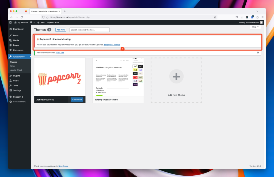Go back with the browser back arrow
Screen dimensions: 274x177
pos(11,17)
